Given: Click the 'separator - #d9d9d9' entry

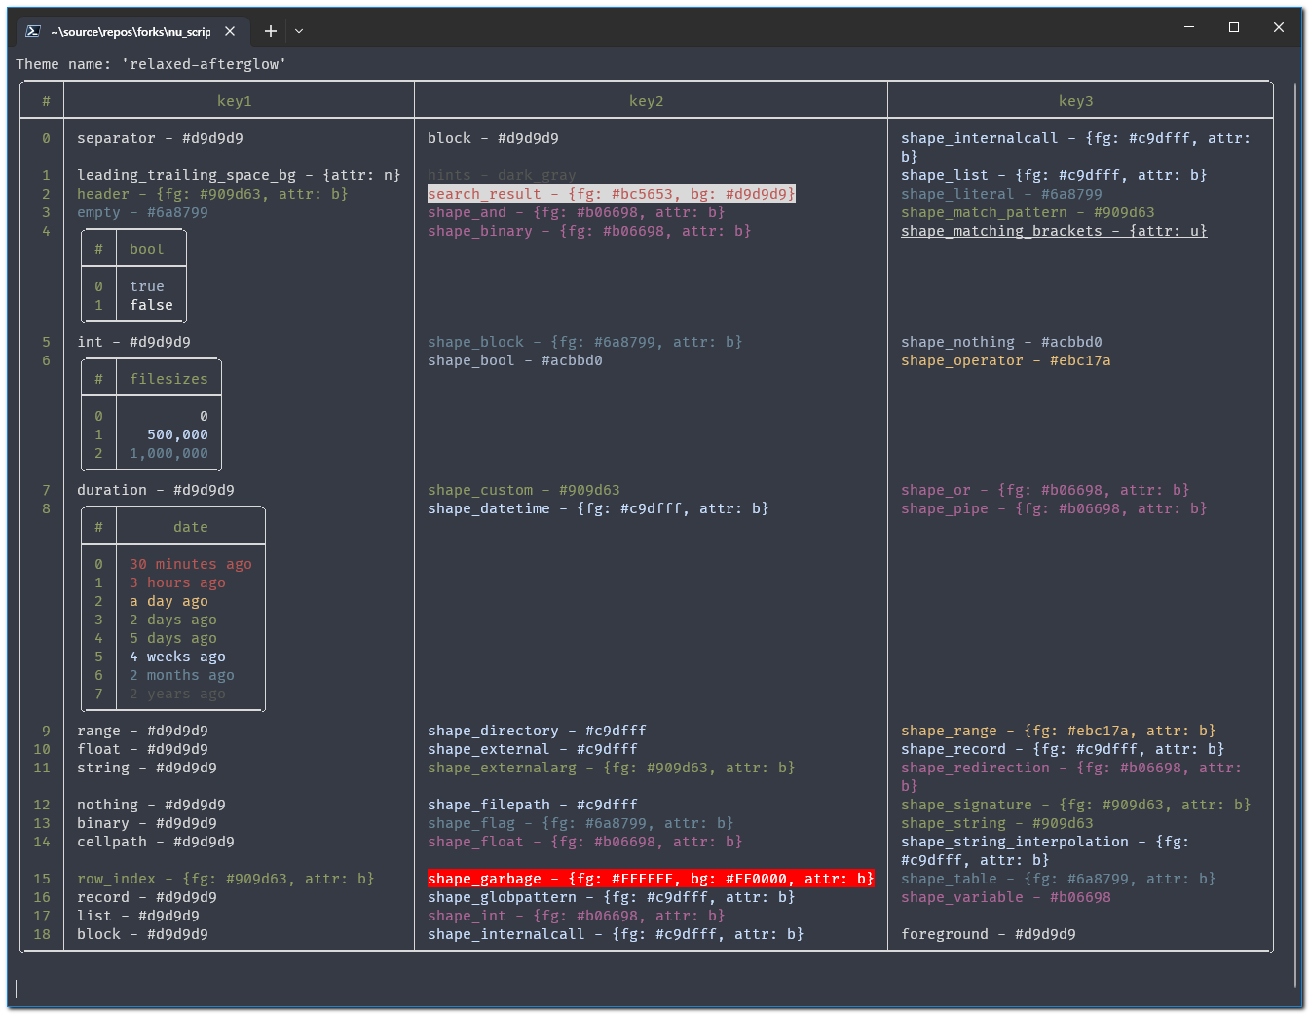Looking at the screenshot, I should pyautogui.click(x=161, y=138).
